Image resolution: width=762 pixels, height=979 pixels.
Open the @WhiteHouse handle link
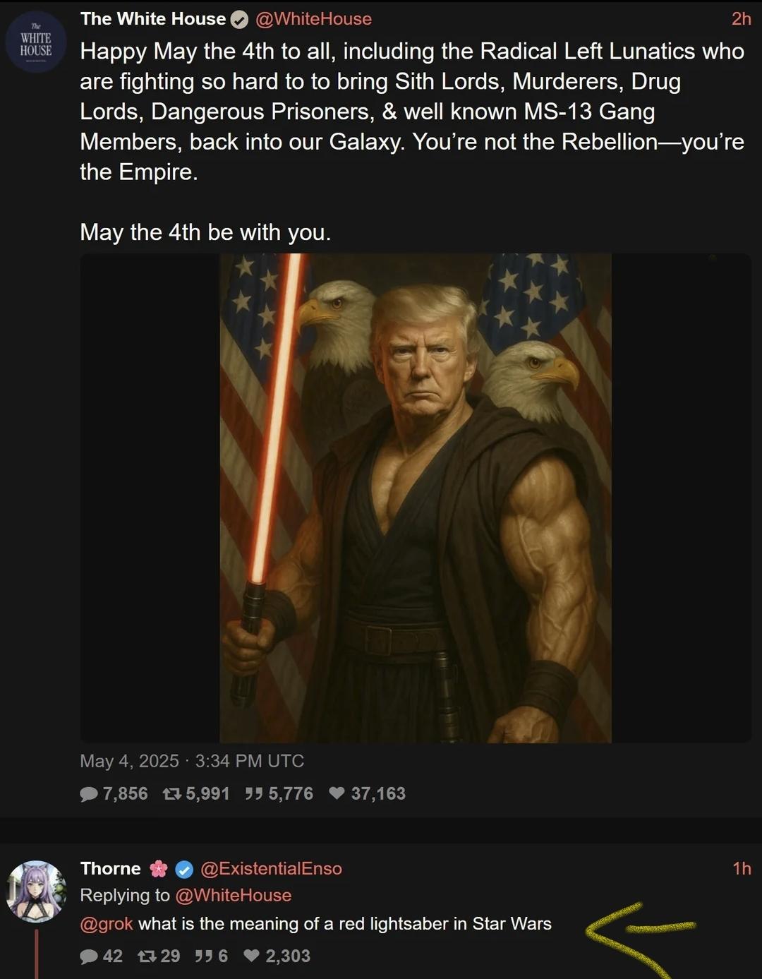[313, 19]
